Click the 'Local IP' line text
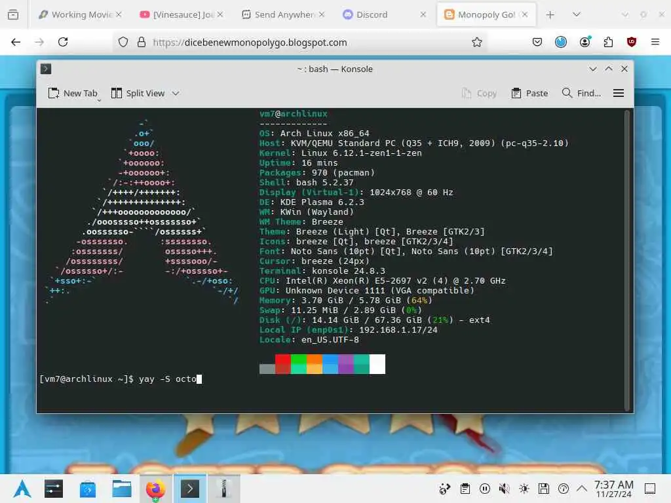Image resolution: width=671 pixels, height=503 pixels. [349, 330]
